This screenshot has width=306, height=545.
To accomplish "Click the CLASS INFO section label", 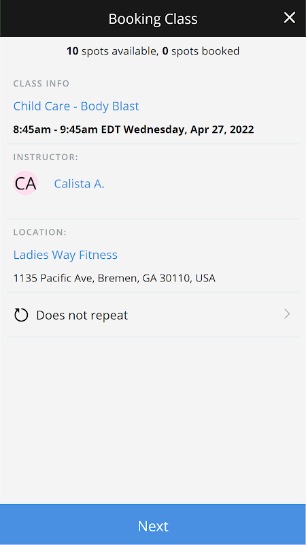I will click(41, 83).
